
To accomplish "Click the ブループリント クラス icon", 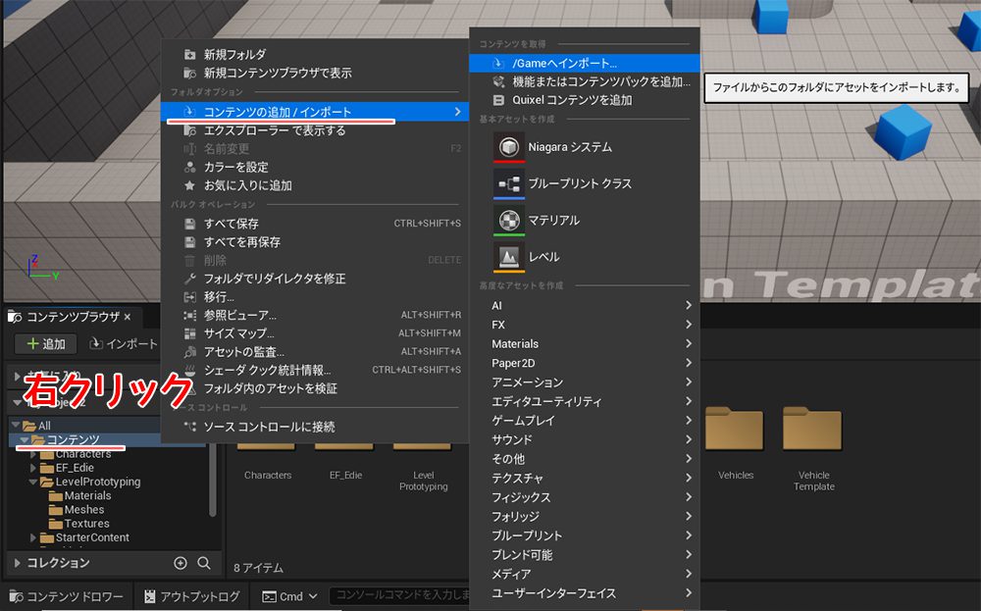I will pos(509,184).
